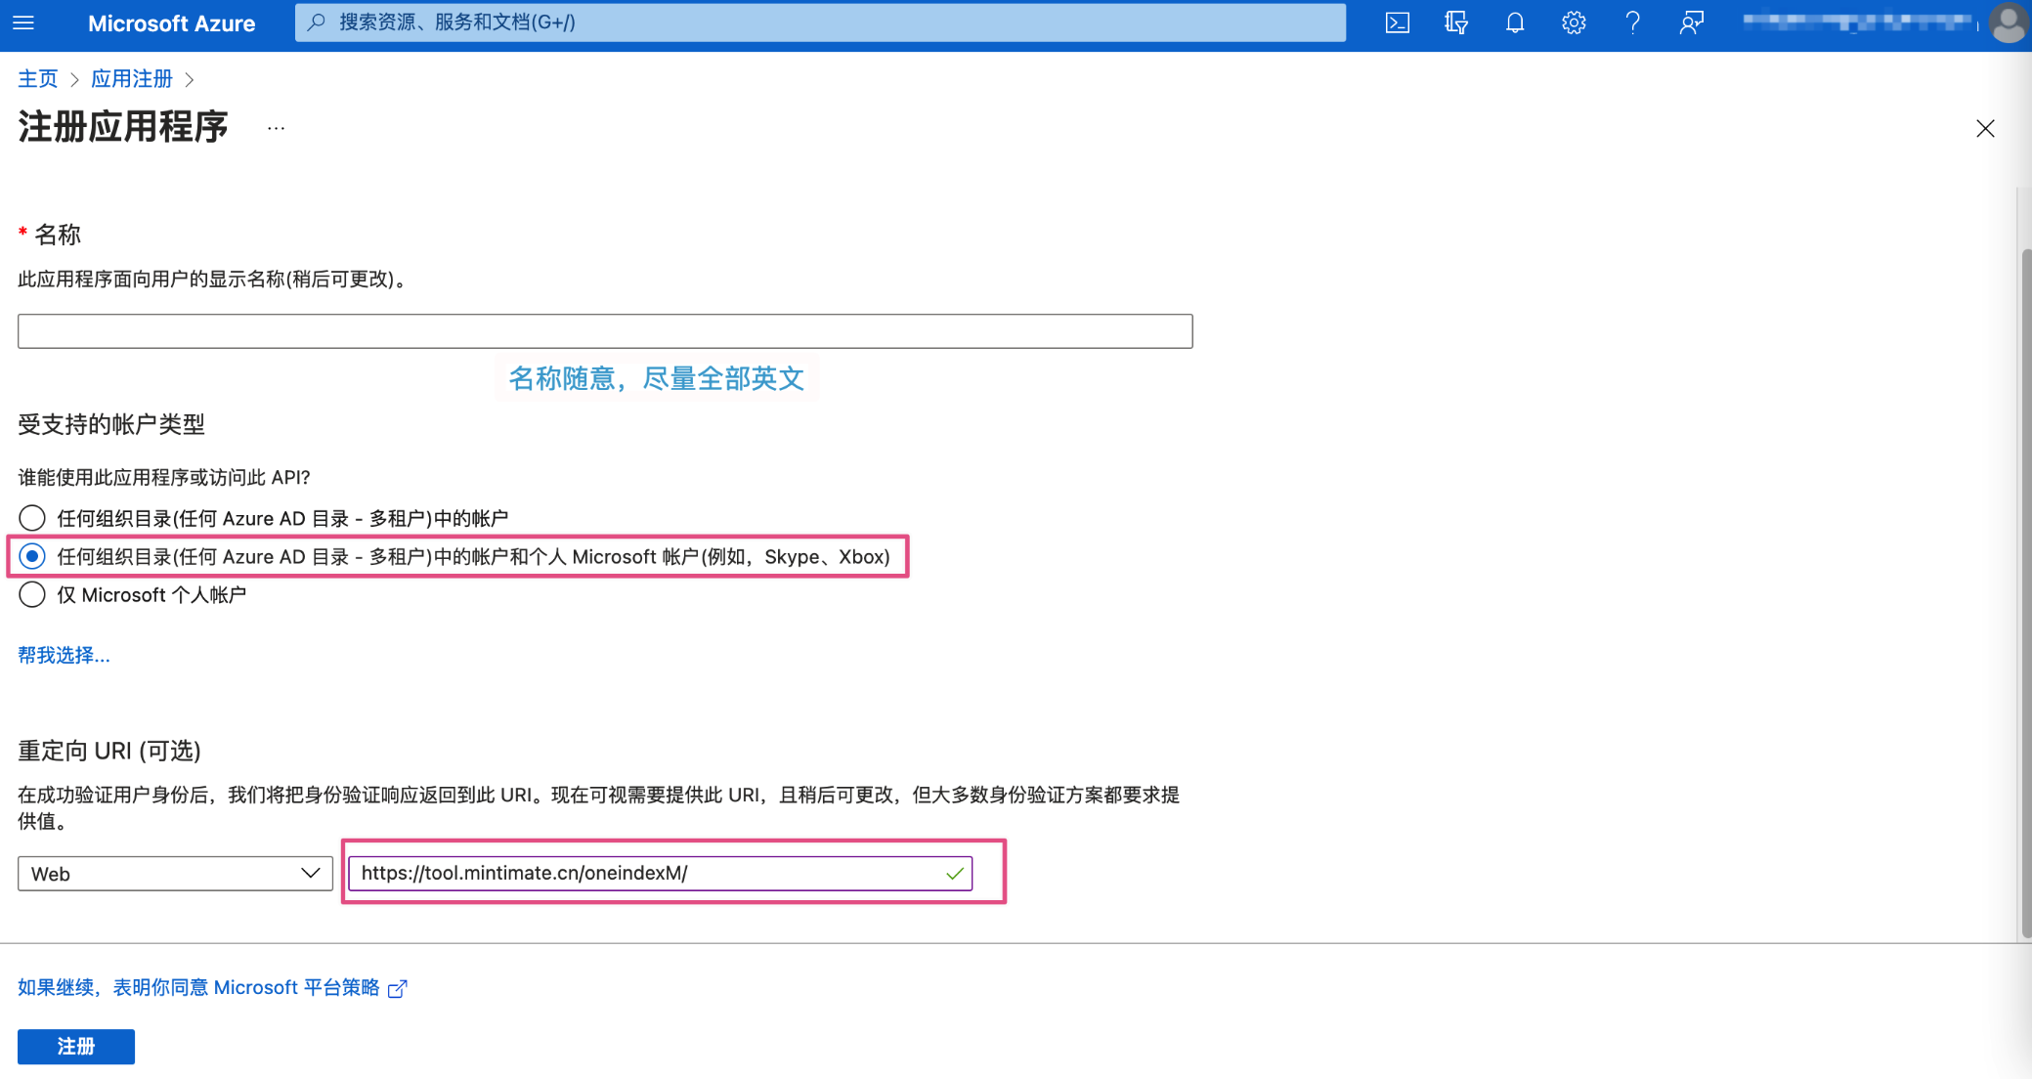2032x1079 pixels.
Task: Click the help question mark icon
Action: pos(1632,22)
